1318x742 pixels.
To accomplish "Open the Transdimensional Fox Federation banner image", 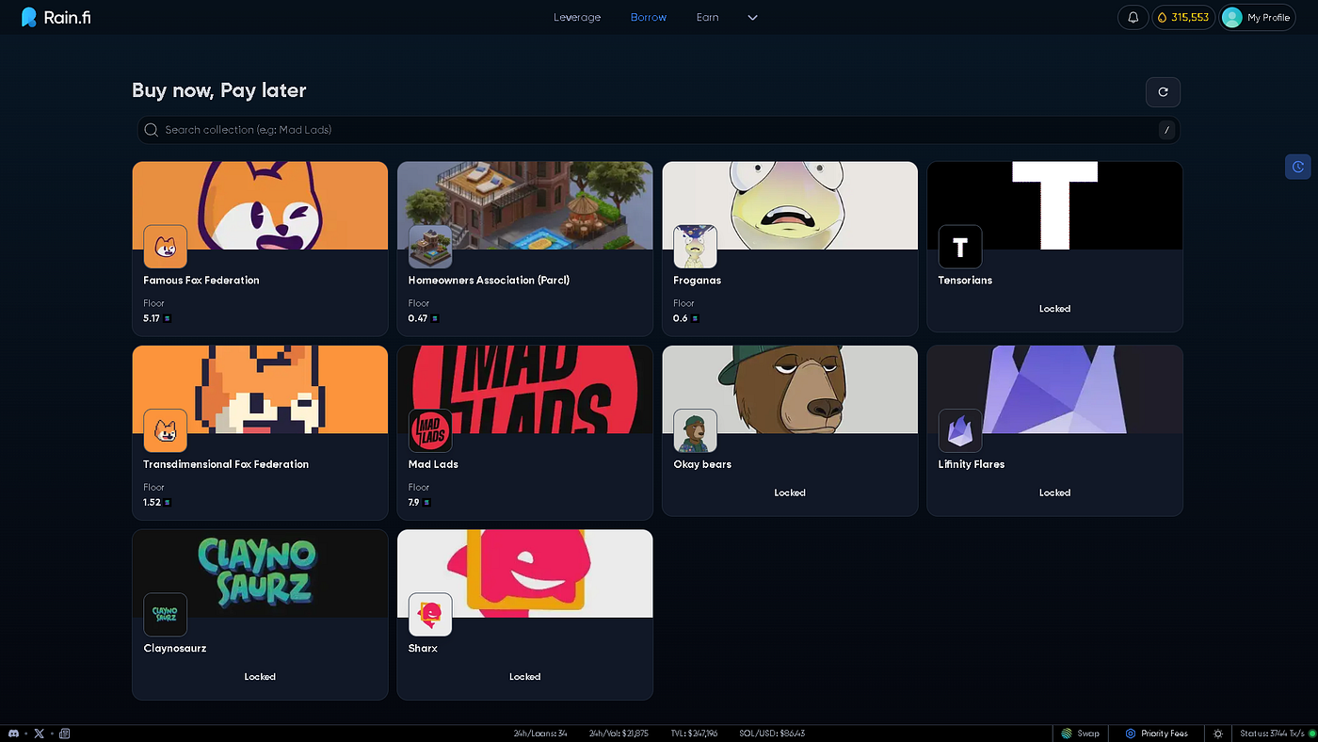I will click(260, 389).
